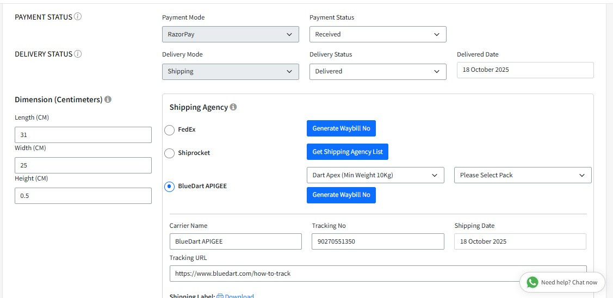Click Get Shipping Agency List button
This screenshot has width=613, height=298.
pyautogui.click(x=347, y=152)
